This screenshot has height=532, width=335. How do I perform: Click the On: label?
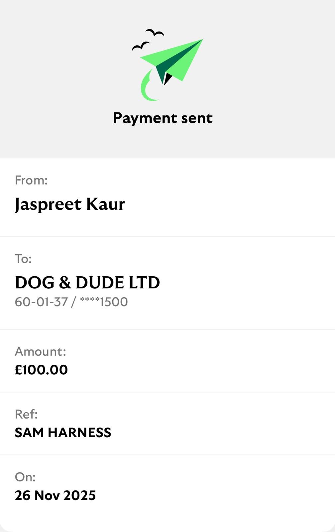coord(25,477)
